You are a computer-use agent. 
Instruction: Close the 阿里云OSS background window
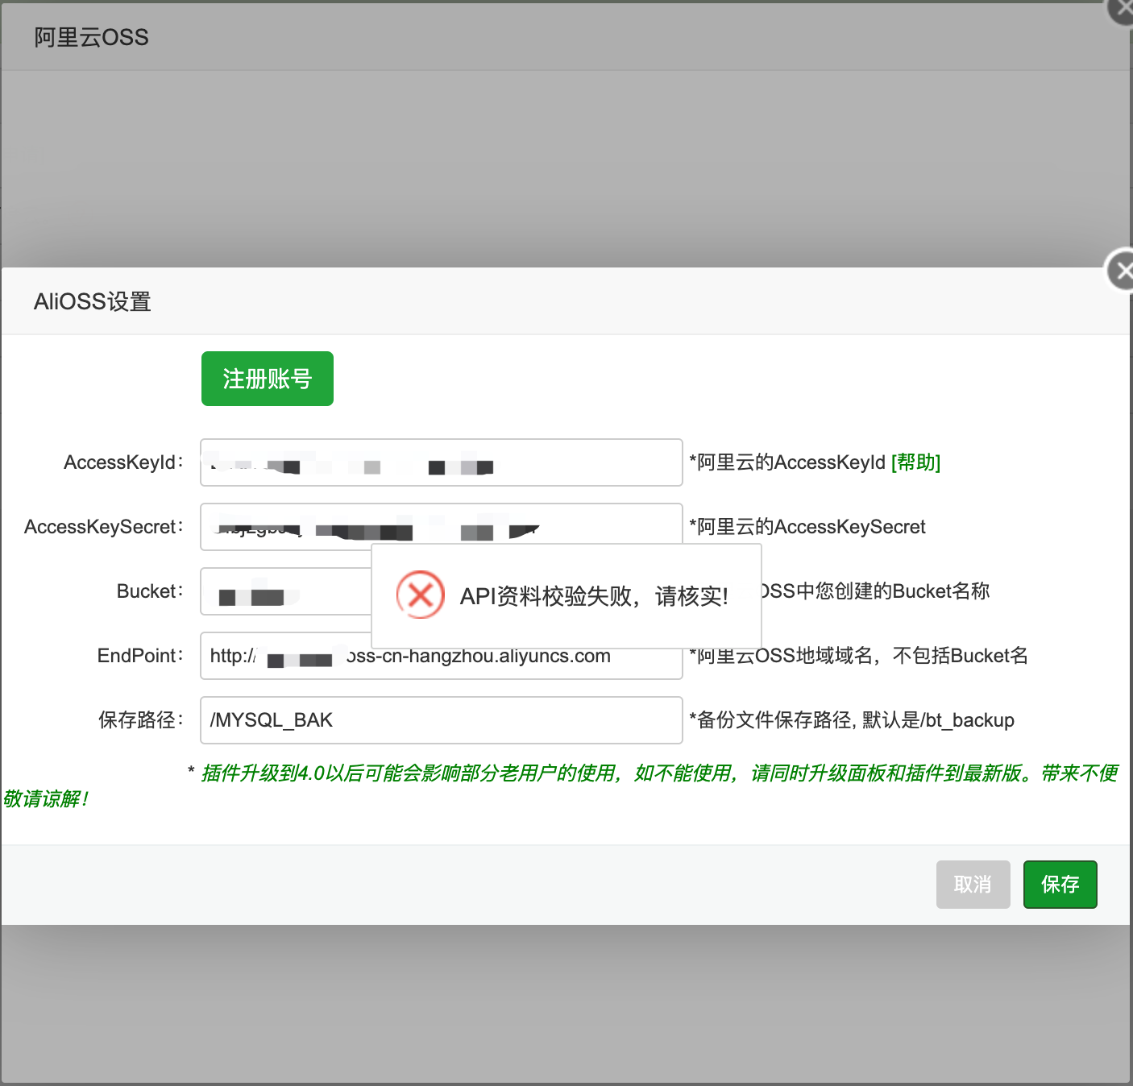1123,10
